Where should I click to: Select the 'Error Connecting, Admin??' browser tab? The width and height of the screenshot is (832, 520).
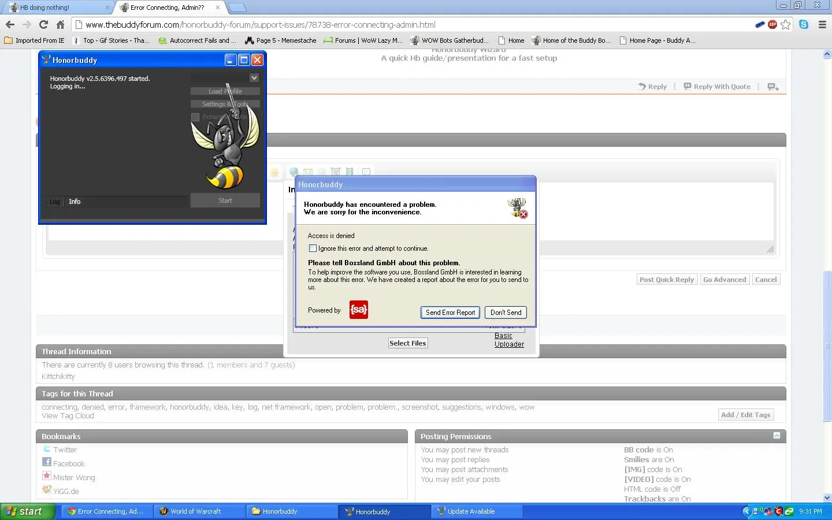tap(168, 8)
